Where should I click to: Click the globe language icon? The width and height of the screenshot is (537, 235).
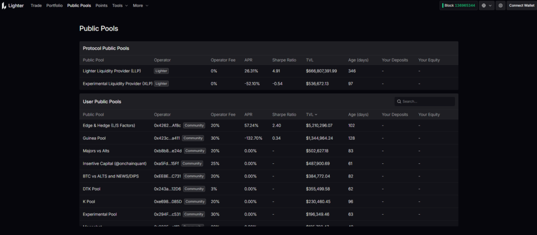[x=482, y=6]
